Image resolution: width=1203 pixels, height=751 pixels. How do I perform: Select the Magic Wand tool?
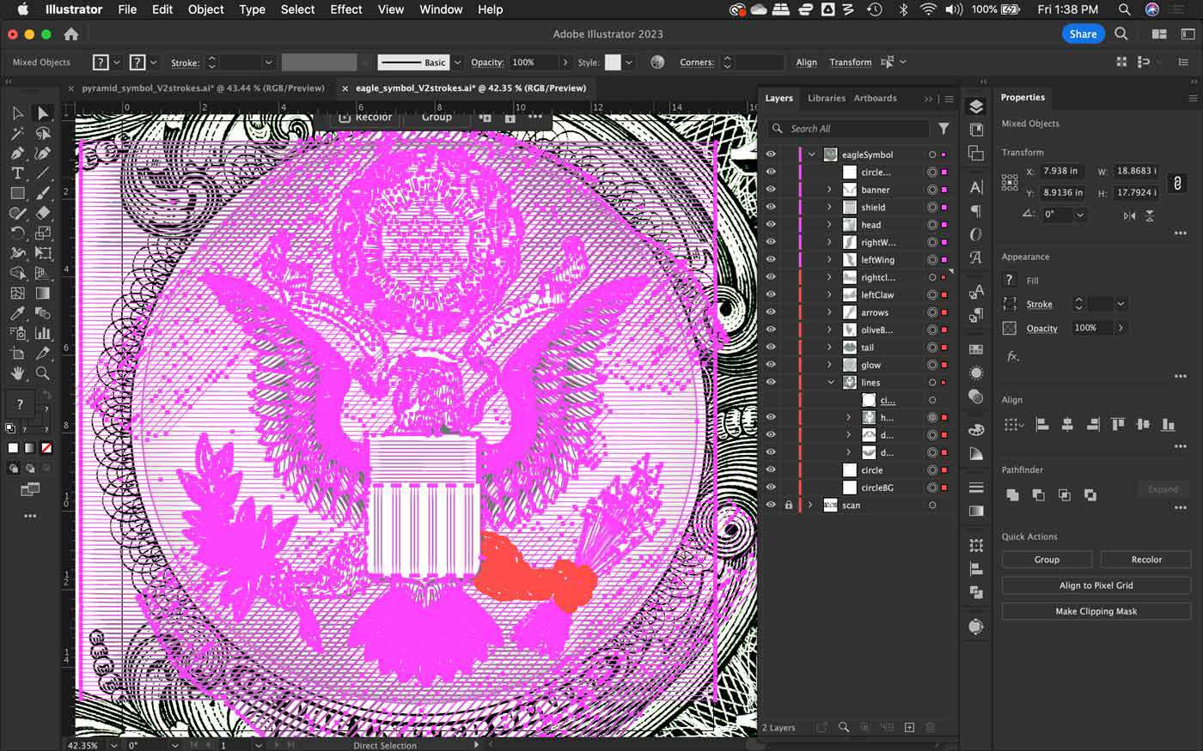[17, 134]
